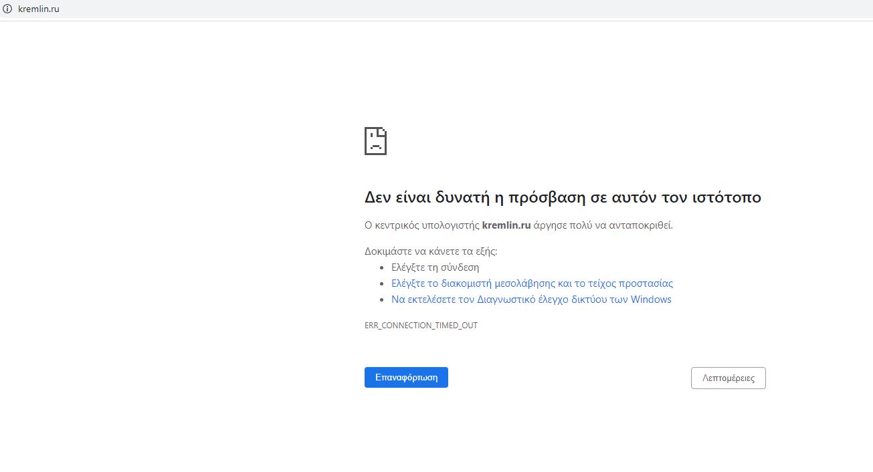This screenshot has height=472, width=873.
Task: Click empty address bar area right of URL
Action: [x=401, y=9]
